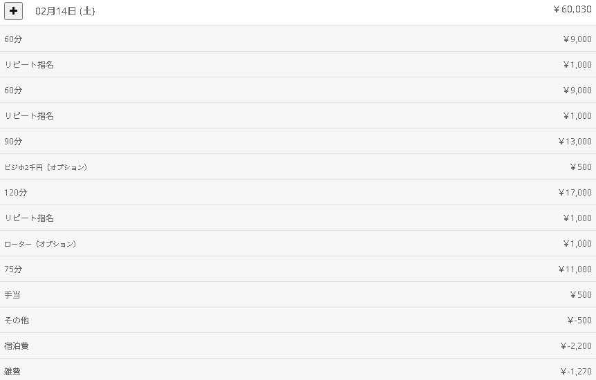596x380 pixels.
Task: Click the ¥500 amount in 手当 row
Action: [x=581, y=295]
